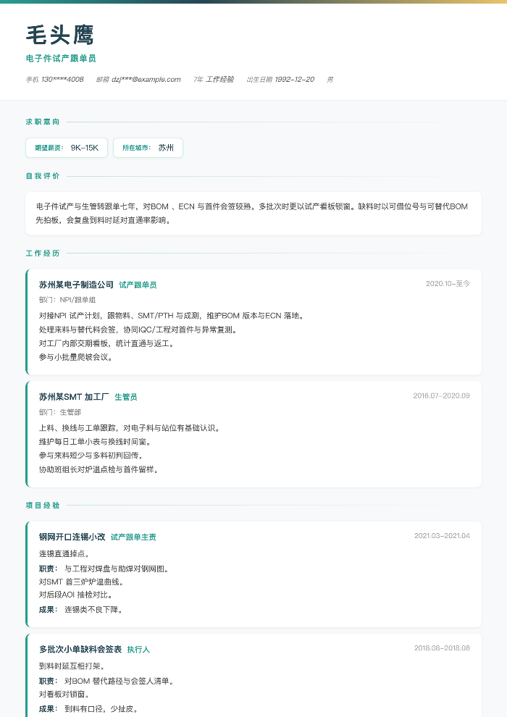Screen dimensions: 507x717
Task: Click the 工作经历 section heading
Action: pos(43,253)
